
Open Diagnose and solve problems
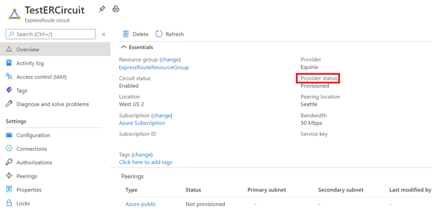point(55,104)
